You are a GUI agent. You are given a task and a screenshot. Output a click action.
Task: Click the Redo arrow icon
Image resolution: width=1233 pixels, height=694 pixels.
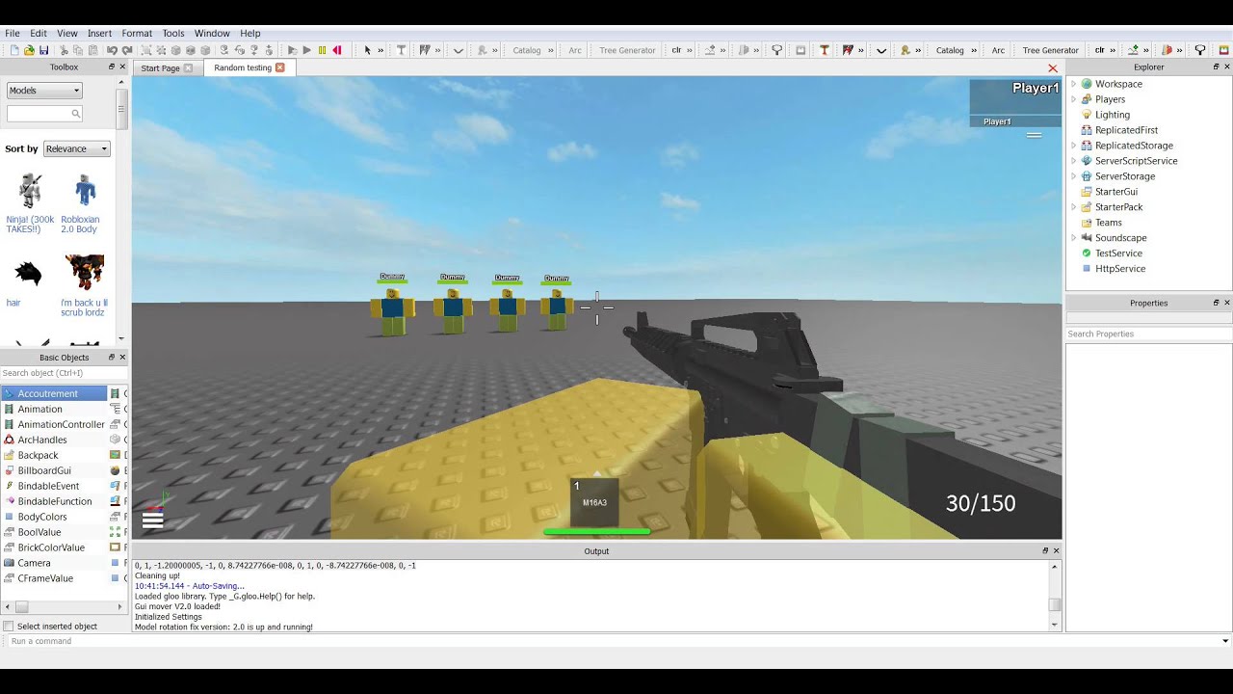126,50
